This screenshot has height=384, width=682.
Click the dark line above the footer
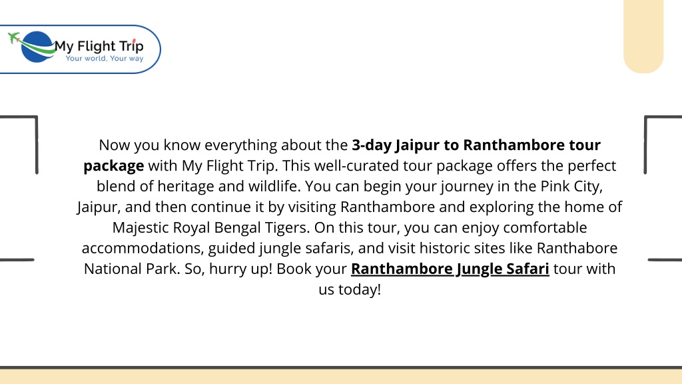pos(341,367)
